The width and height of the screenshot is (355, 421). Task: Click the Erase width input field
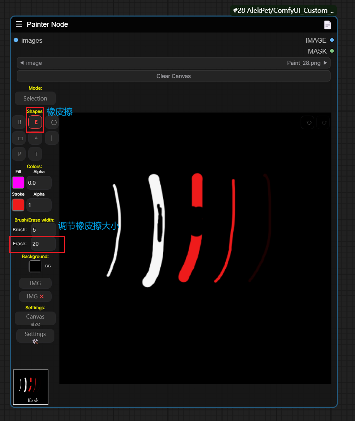click(x=43, y=244)
